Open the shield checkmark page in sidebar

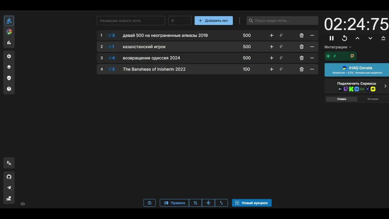[x=9, y=78]
